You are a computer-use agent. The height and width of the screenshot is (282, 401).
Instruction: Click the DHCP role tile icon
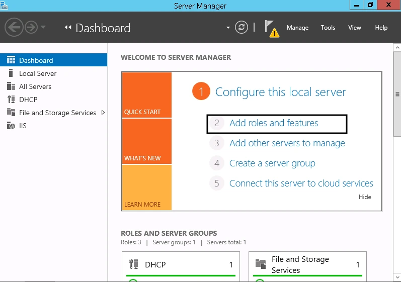click(x=133, y=264)
